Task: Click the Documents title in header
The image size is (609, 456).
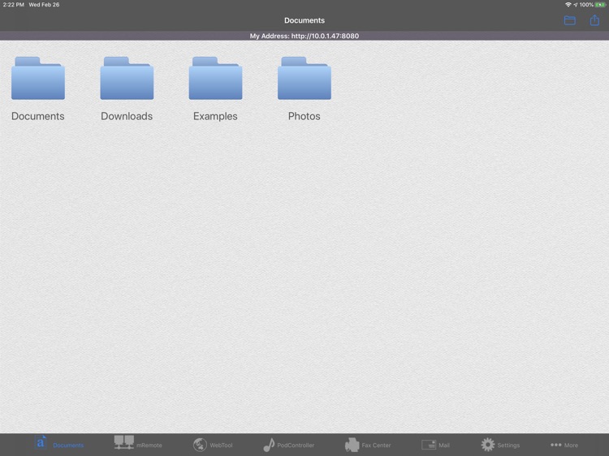Action: (304, 20)
